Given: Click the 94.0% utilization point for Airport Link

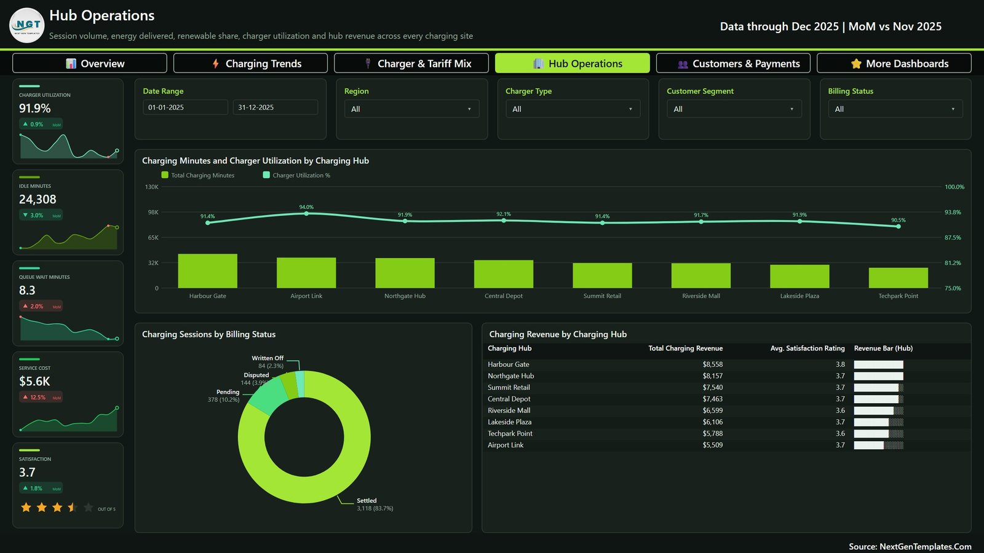Looking at the screenshot, I should coord(306,213).
